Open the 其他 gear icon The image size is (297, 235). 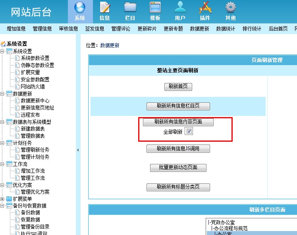(230, 8)
